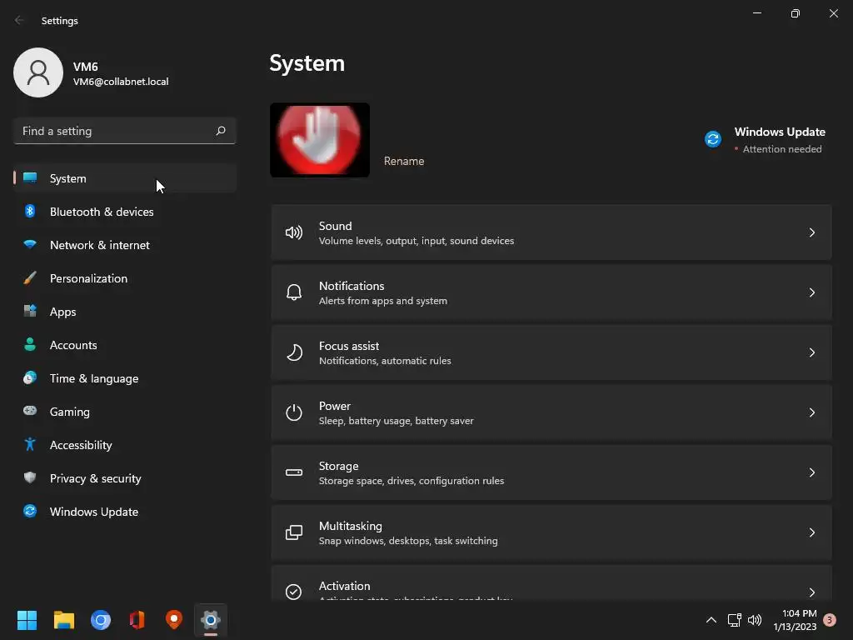Click the Storage drive icon
Image resolution: width=853 pixels, height=640 pixels.
294,472
